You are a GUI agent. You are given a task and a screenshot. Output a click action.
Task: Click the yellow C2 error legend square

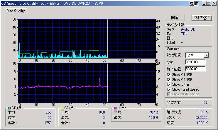(x=62, y=108)
